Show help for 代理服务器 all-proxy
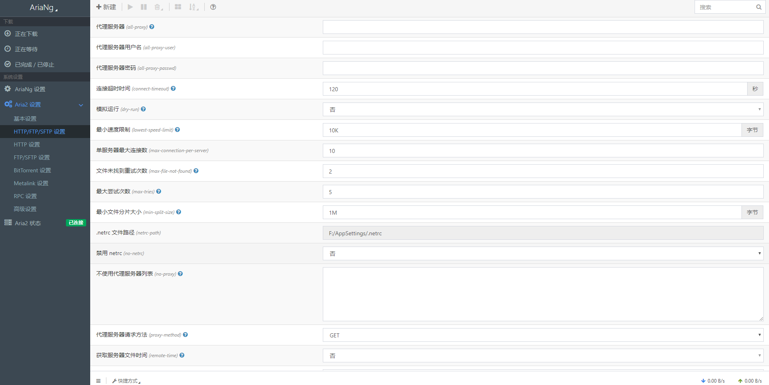Viewport: 769px width, 385px height. 152,27
